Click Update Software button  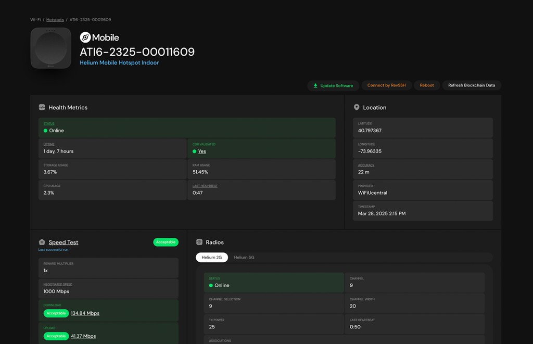pos(333,86)
